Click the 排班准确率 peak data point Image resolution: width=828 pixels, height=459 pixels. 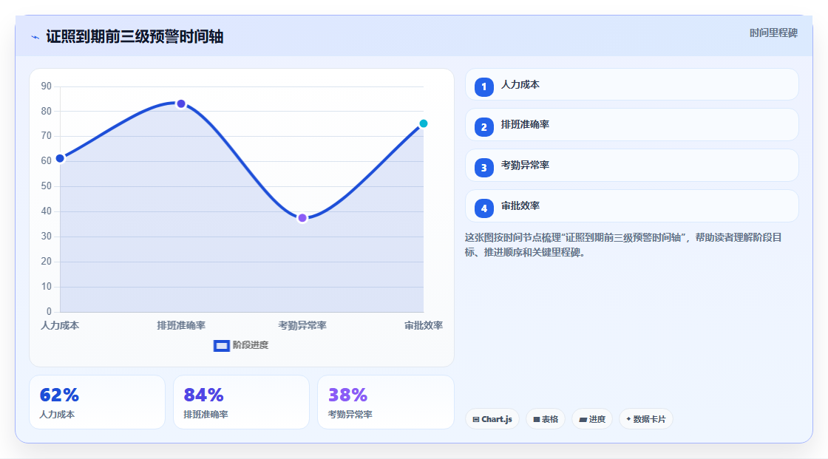181,103
